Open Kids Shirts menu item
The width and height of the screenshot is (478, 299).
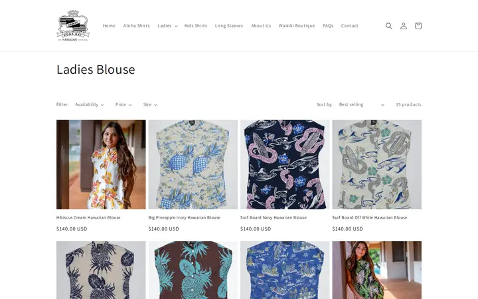point(195,26)
